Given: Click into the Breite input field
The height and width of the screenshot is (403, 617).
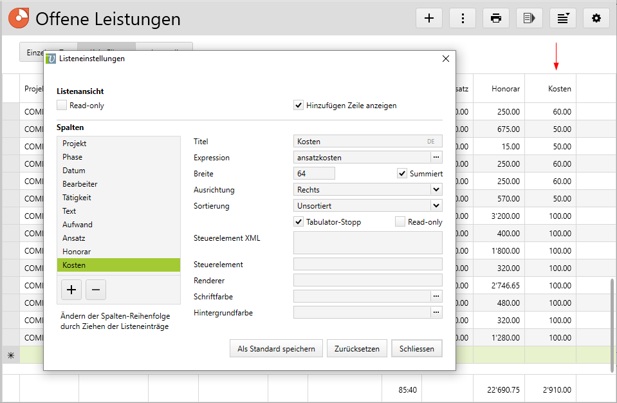Looking at the screenshot, I should [x=313, y=173].
